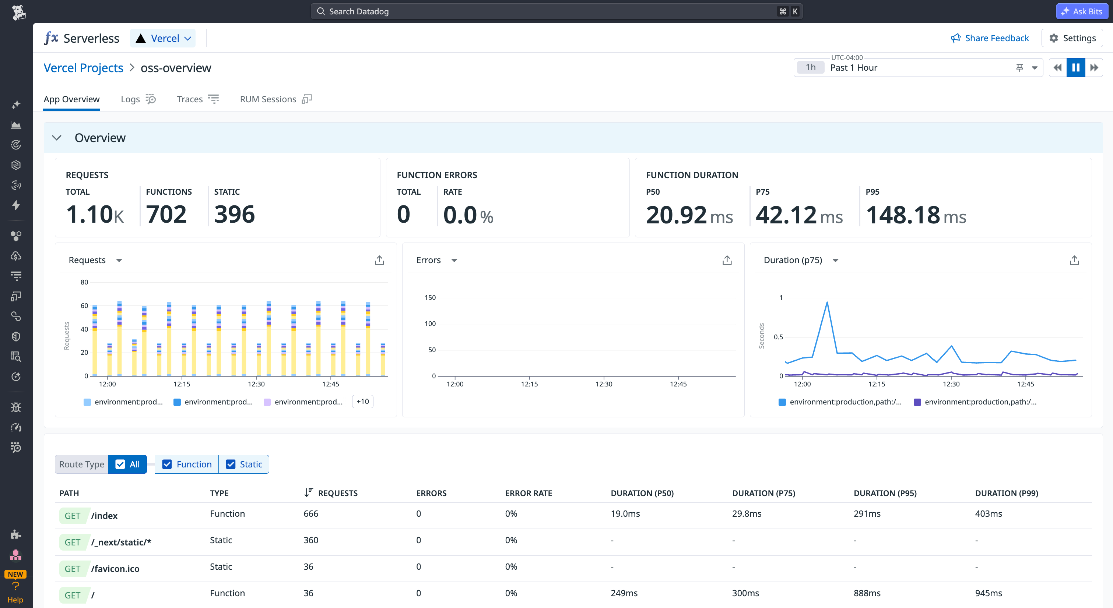Screen dimensions: 1113x608
Task: Open the circular sparkle icon in sidebar
Action: click(x=16, y=377)
